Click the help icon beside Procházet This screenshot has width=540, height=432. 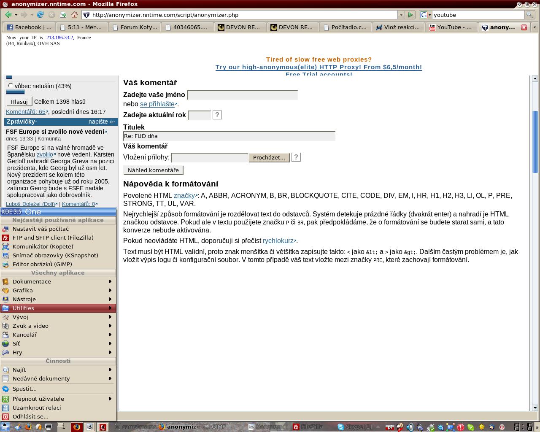[x=296, y=157]
